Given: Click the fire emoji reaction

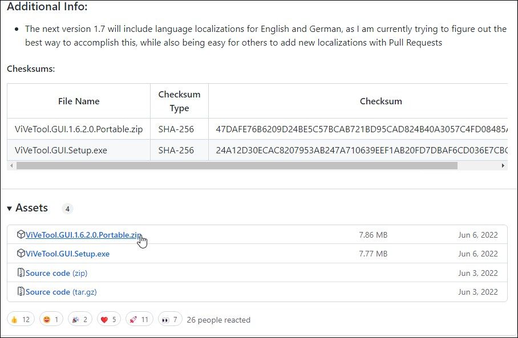Looking at the screenshot, I should [x=21, y=319].
